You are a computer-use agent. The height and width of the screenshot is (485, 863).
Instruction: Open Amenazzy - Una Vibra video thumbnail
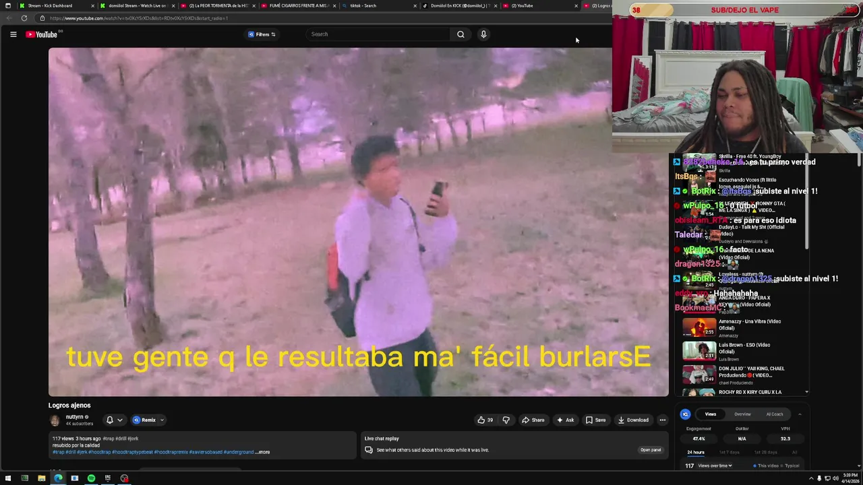(699, 327)
